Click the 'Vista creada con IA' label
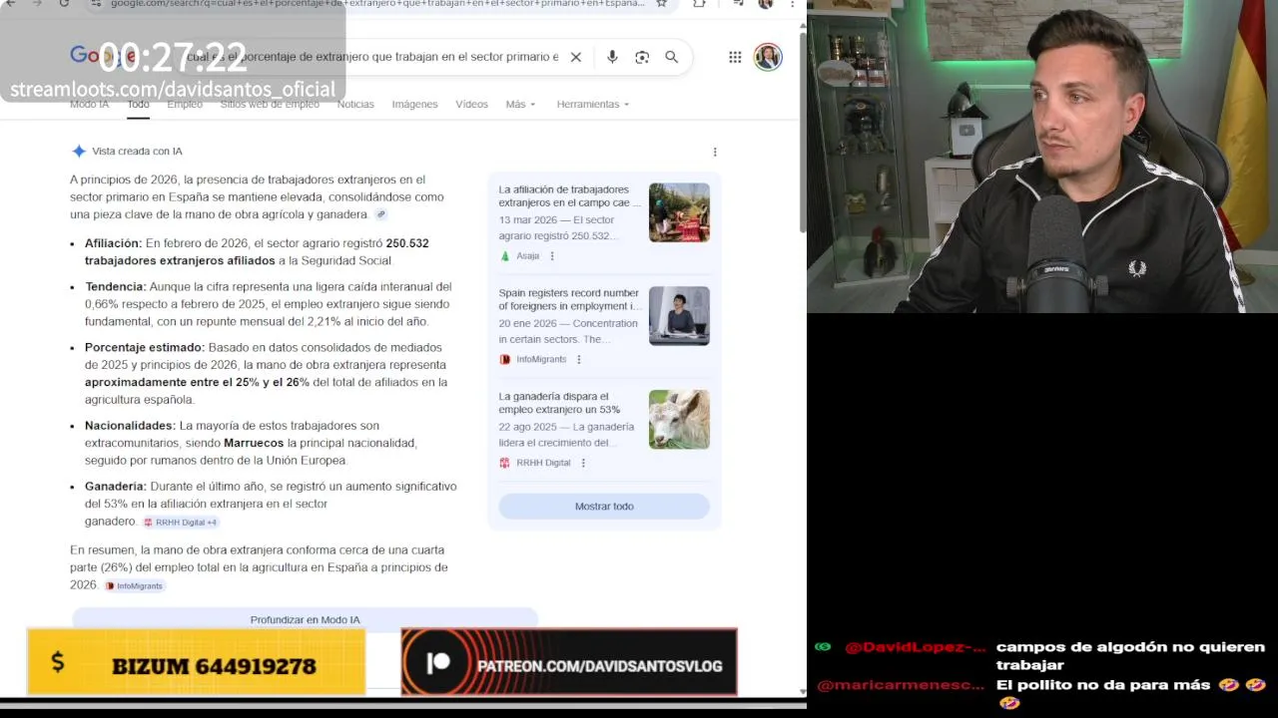 (x=137, y=152)
